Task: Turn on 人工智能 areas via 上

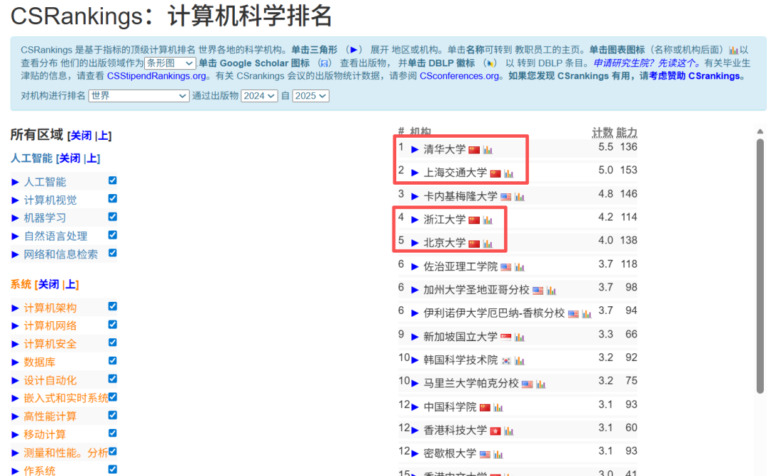Action: tap(92, 158)
